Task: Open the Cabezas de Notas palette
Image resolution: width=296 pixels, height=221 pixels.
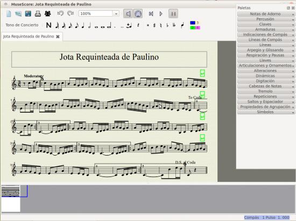Action: 266,86
